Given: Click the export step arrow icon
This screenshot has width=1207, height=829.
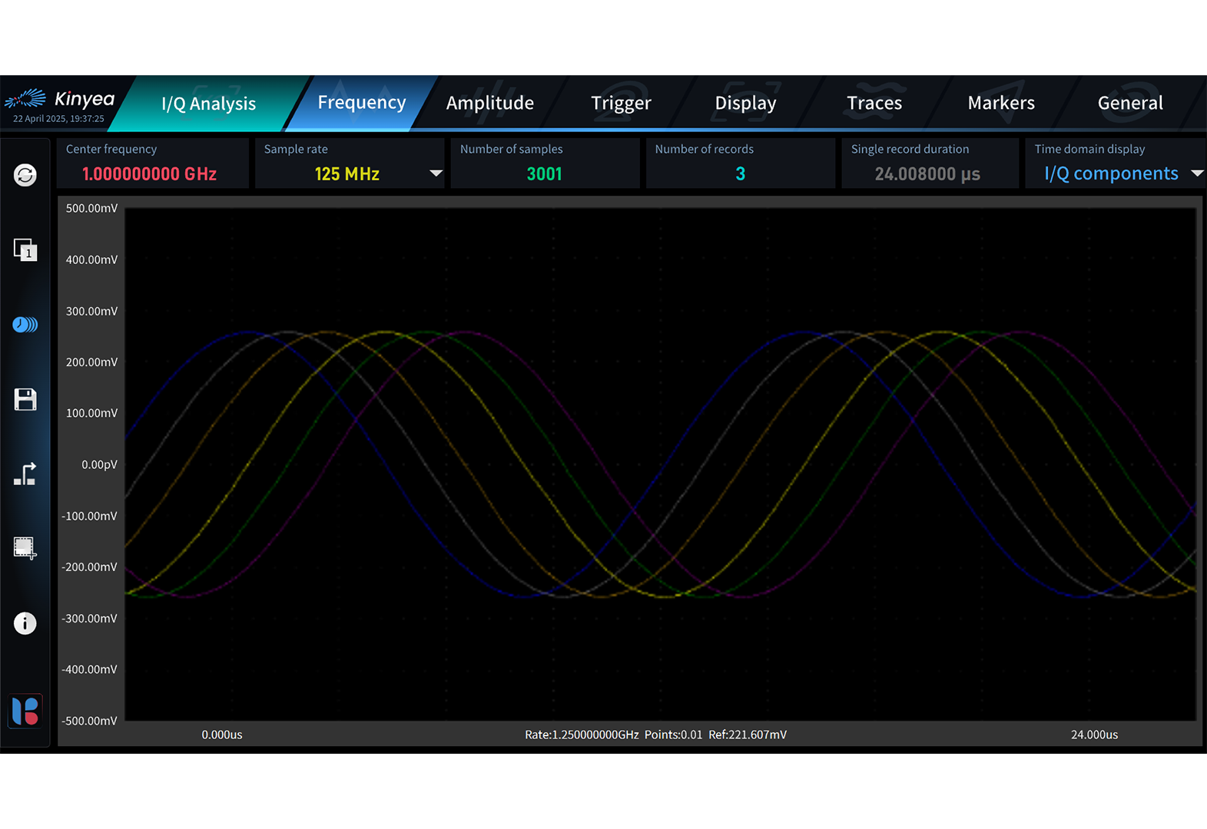Looking at the screenshot, I should (x=25, y=474).
